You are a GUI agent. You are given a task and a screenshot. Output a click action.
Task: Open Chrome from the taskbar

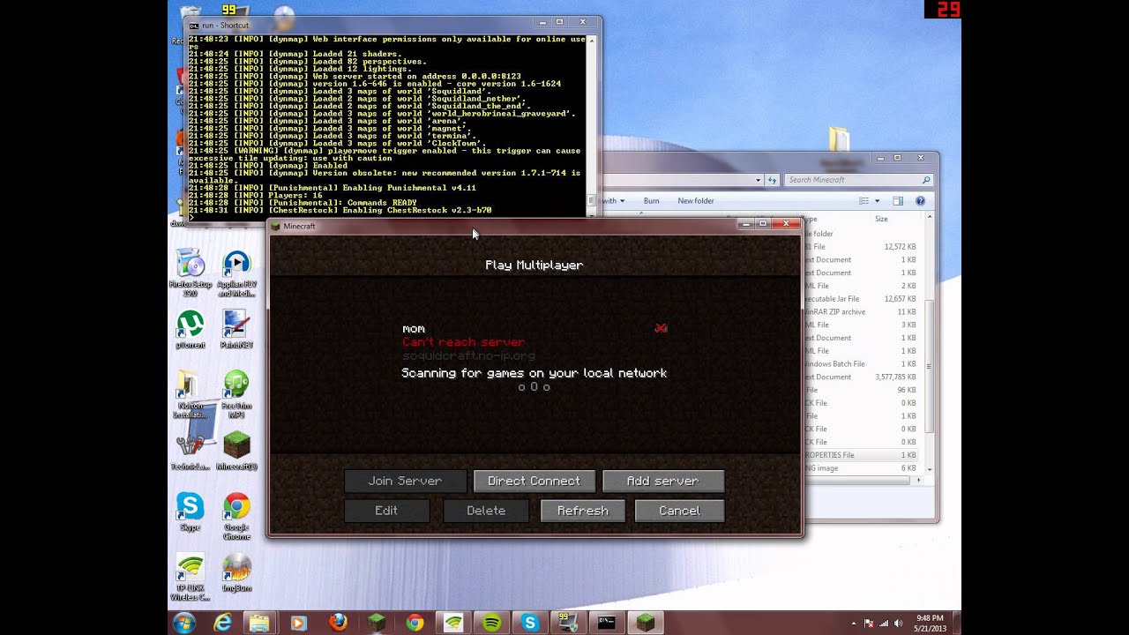(x=415, y=623)
